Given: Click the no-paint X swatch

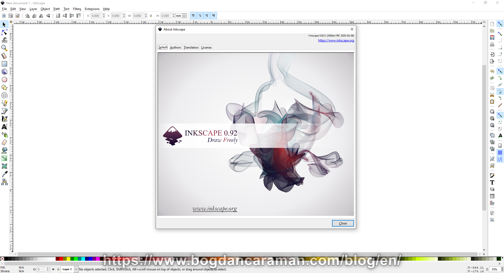Looking at the screenshot, I should point(2,259).
